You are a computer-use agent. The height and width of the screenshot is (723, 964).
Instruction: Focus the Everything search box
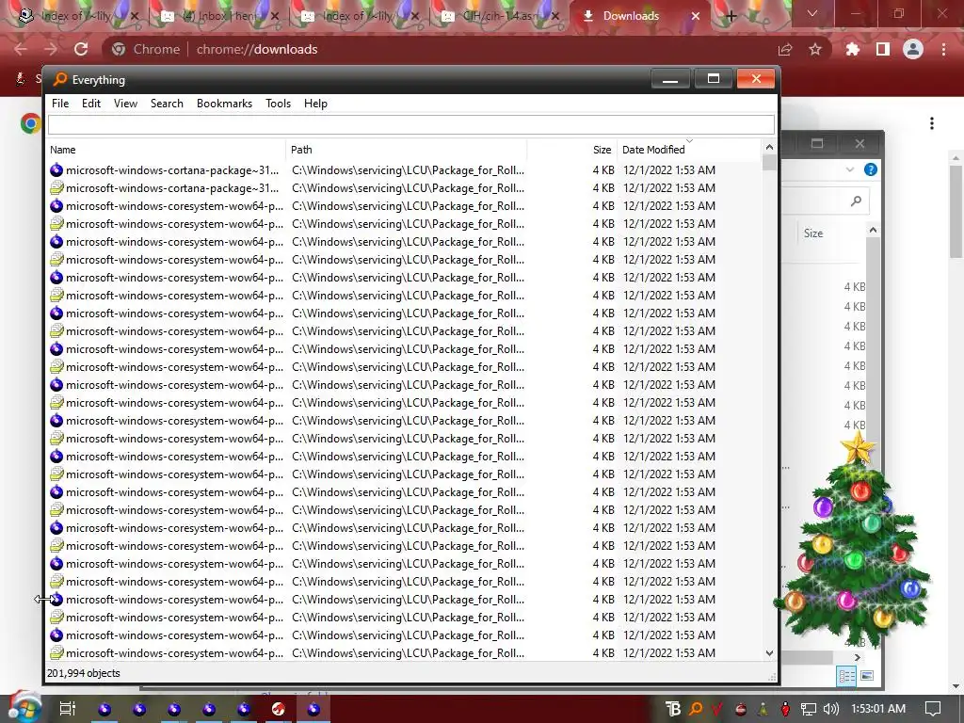click(x=410, y=125)
